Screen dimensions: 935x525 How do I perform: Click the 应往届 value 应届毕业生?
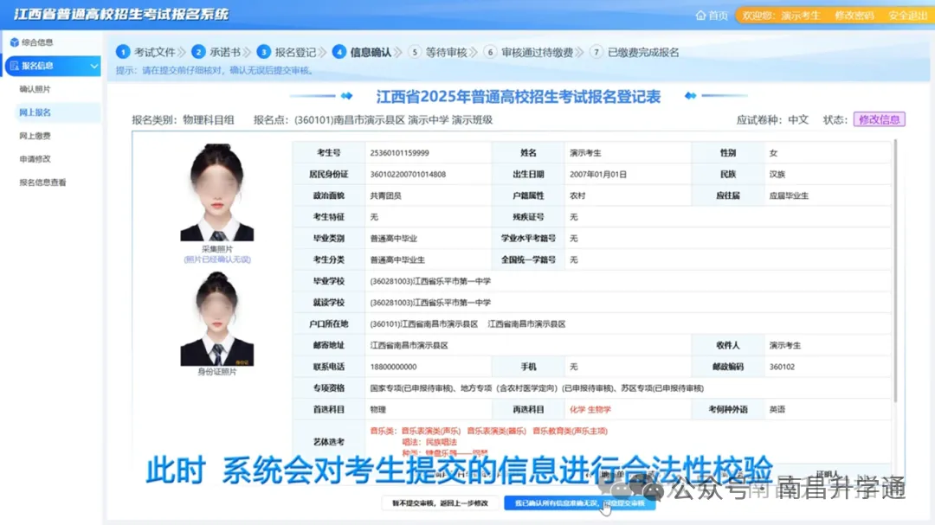pyautogui.click(x=789, y=196)
